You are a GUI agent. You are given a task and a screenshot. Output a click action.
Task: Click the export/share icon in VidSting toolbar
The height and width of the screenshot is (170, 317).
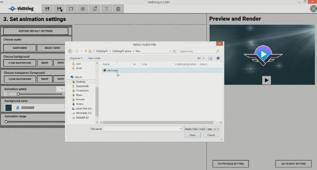tap(95, 9)
